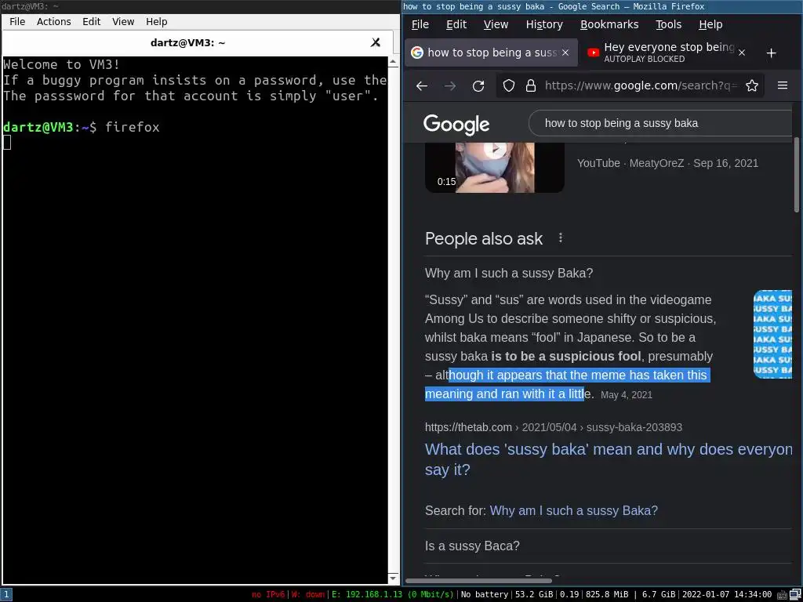Click 'No battery' status entry

tap(485, 595)
